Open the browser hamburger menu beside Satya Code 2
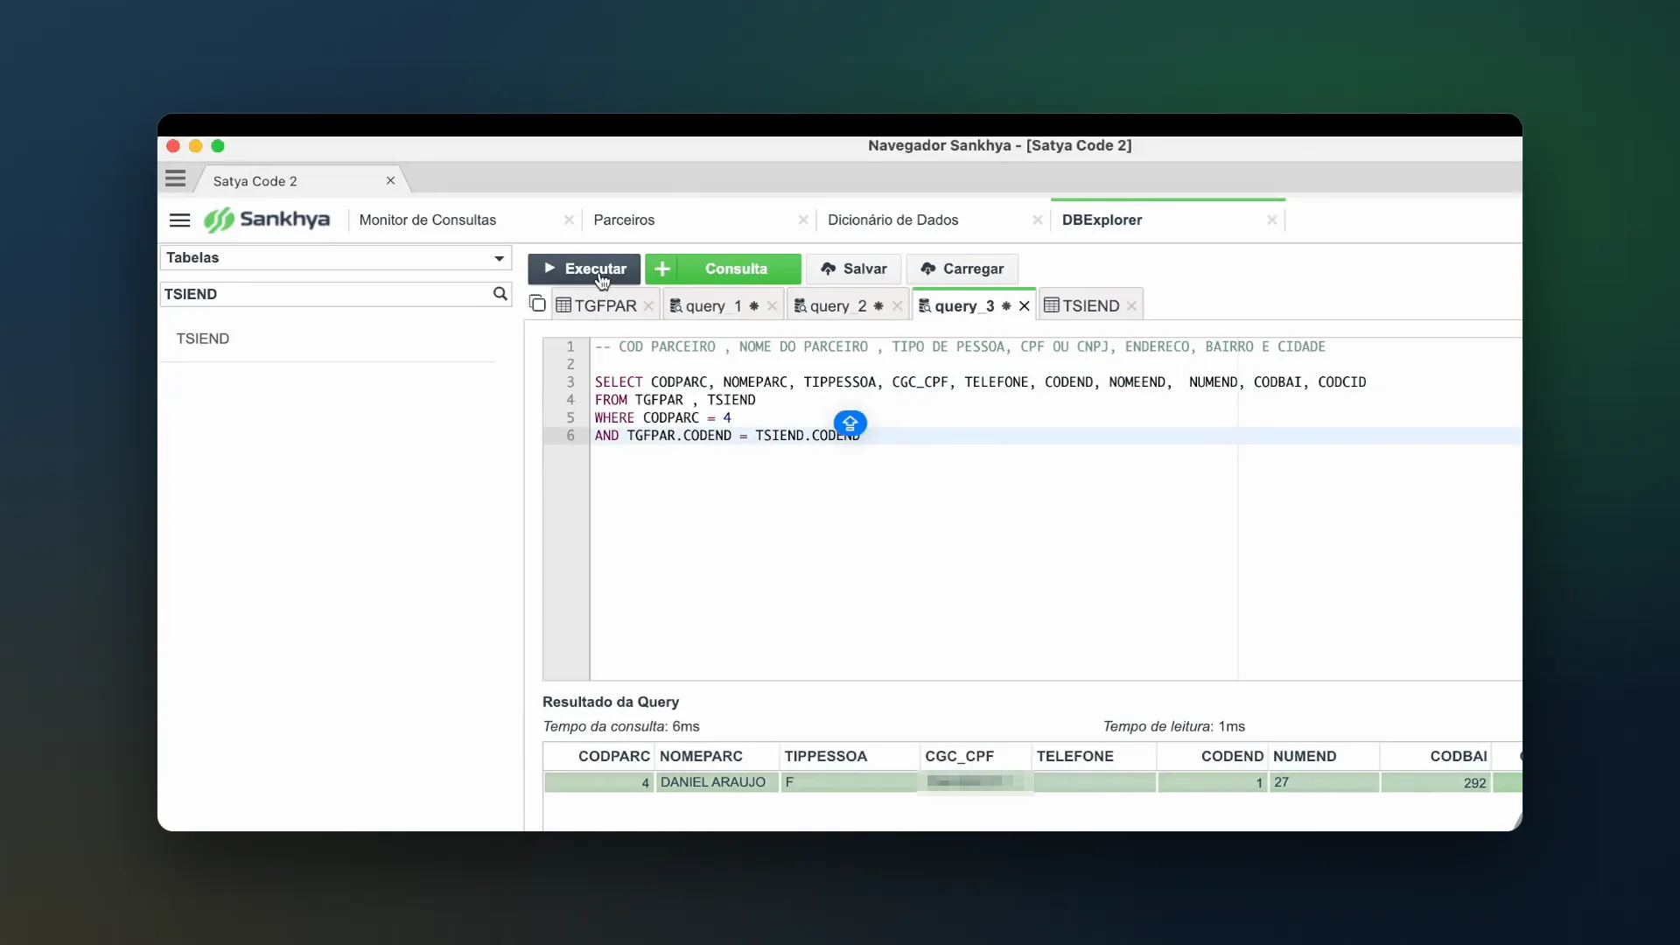 click(x=175, y=178)
